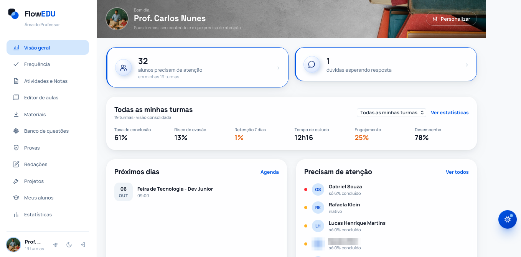521x257 pixels.
Task: Open Estatísticas in the sidebar
Action: pyautogui.click(x=48, y=214)
